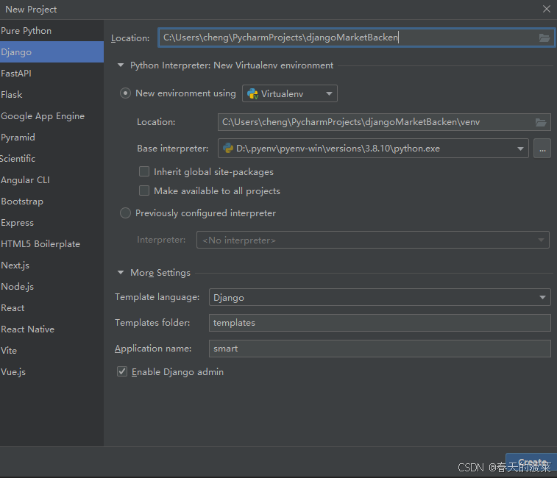The height and width of the screenshot is (478, 557).
Task: Choose Next.js project type
Action: (x=52, y=265)
